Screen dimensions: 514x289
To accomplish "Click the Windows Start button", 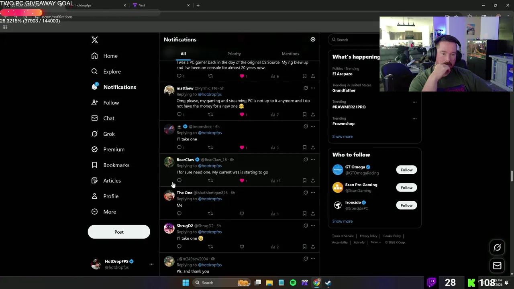I will pos(186,283).
